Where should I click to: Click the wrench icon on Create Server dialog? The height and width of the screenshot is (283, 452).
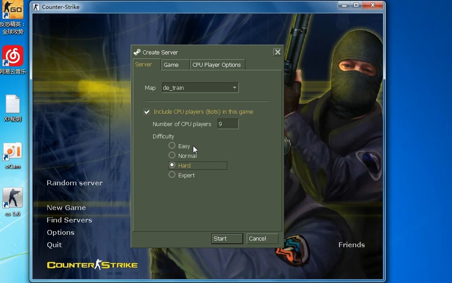click(137, 52)
